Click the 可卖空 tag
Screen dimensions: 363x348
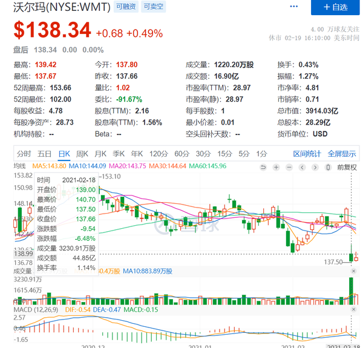[x=154, y=7]
